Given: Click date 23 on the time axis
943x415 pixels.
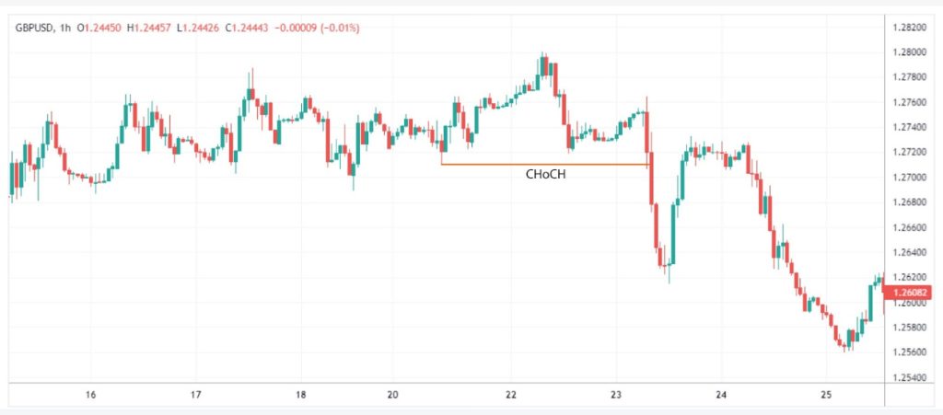Looking at the screenshot, I should [x=615, y=395].
